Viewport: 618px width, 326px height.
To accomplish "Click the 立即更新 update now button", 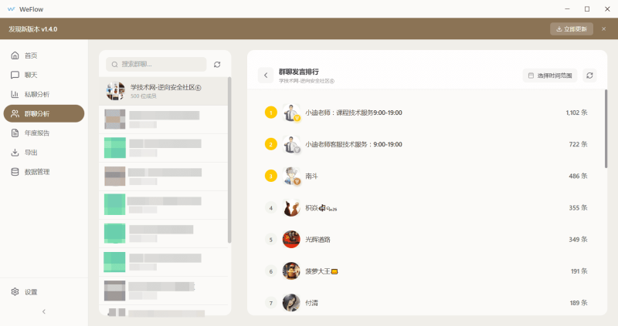I will click(572, 29).
